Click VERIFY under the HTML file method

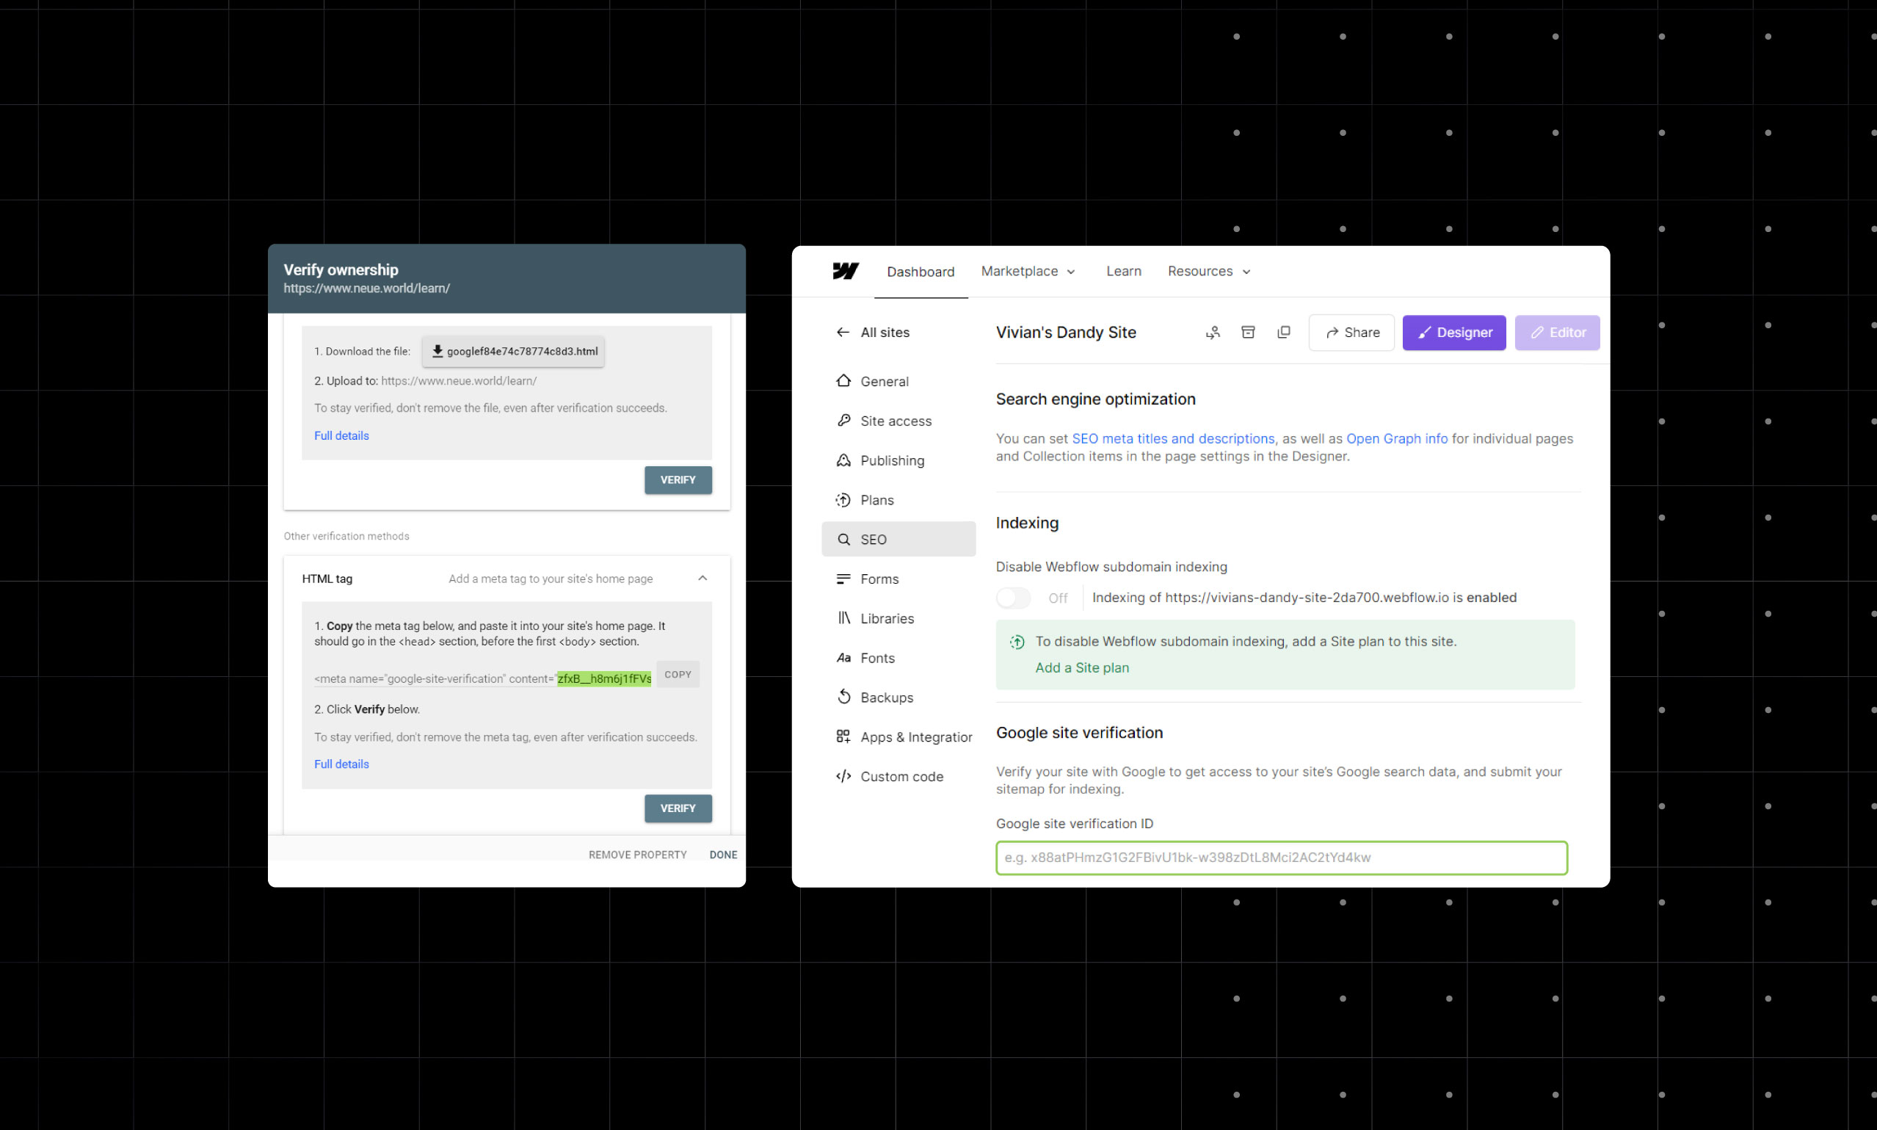(x=678, y=479)
